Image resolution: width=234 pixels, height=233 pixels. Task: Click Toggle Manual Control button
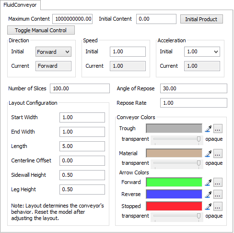click(41, 30)
